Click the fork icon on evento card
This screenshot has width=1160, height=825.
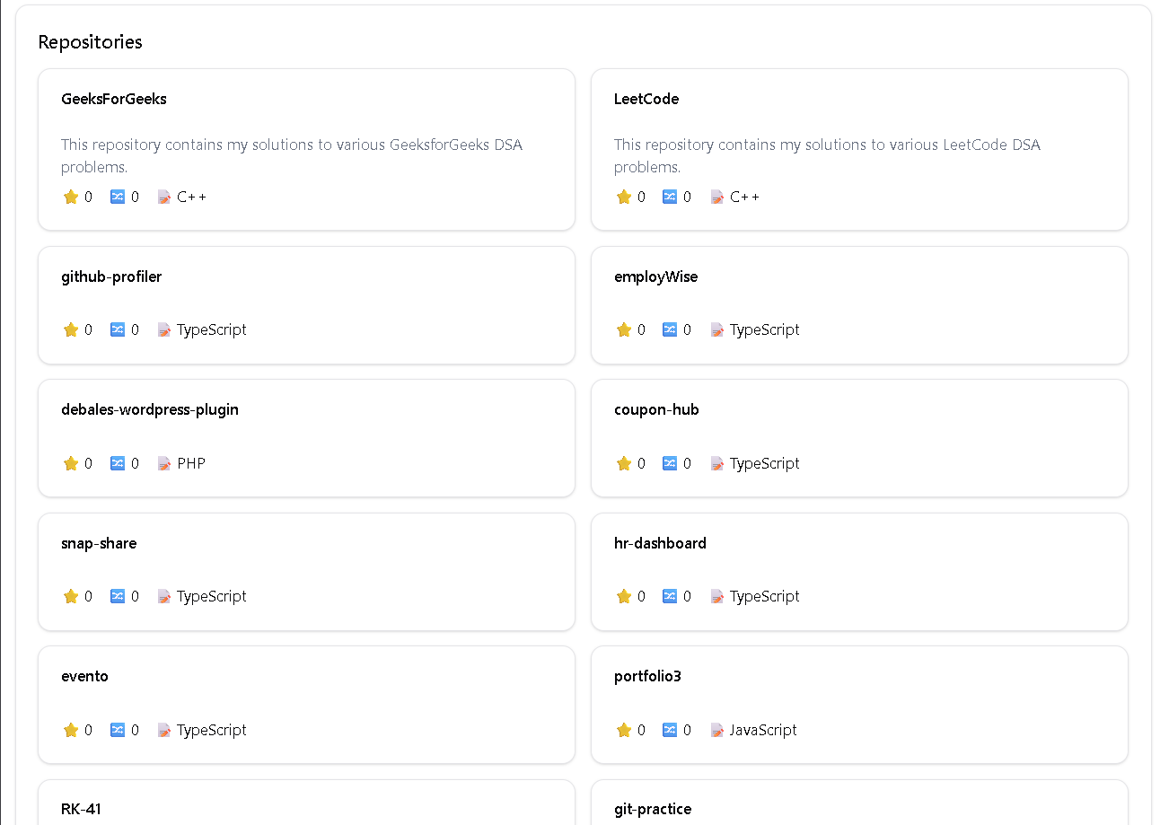(118, 730)
